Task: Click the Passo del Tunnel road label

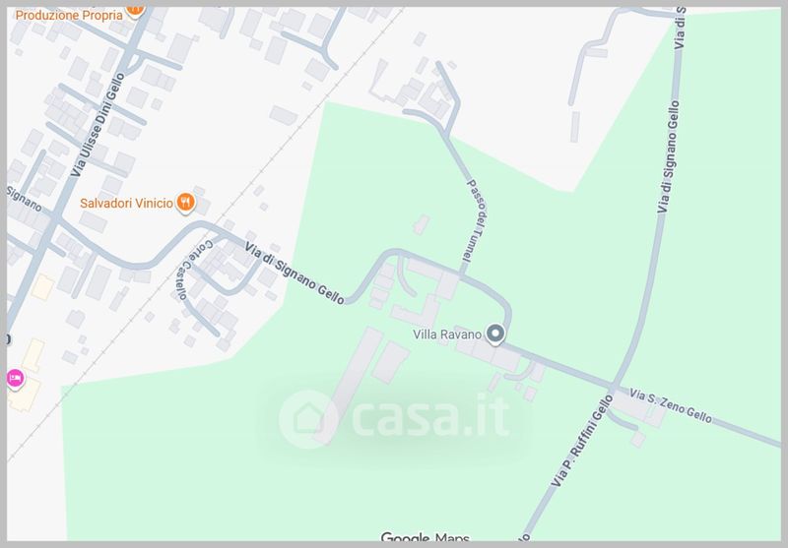Action: (x=474, y=219)
